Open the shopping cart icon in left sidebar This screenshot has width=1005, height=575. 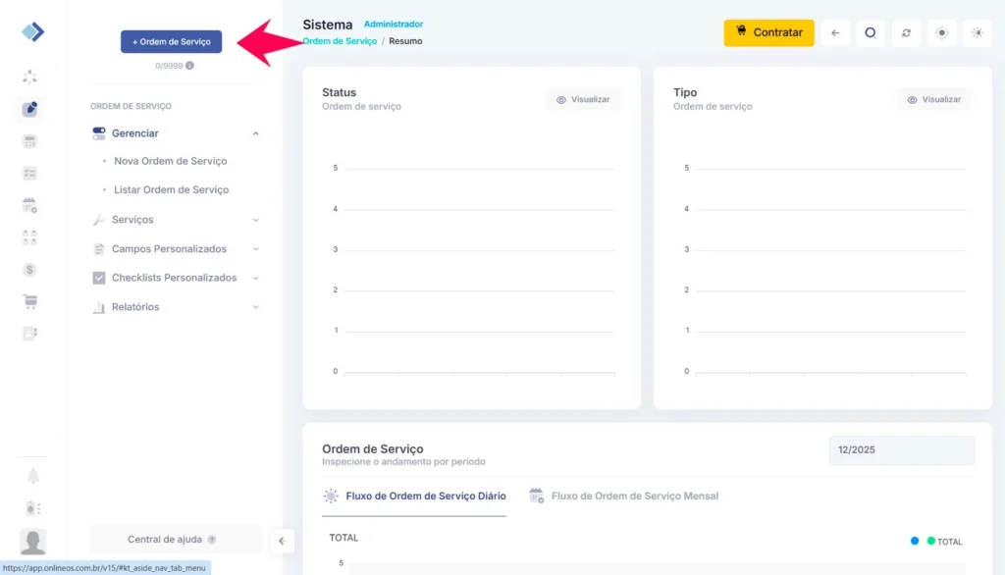click(30, 301)
